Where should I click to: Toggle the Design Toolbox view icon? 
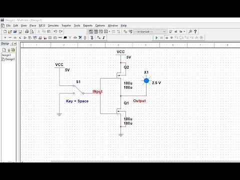91,31
